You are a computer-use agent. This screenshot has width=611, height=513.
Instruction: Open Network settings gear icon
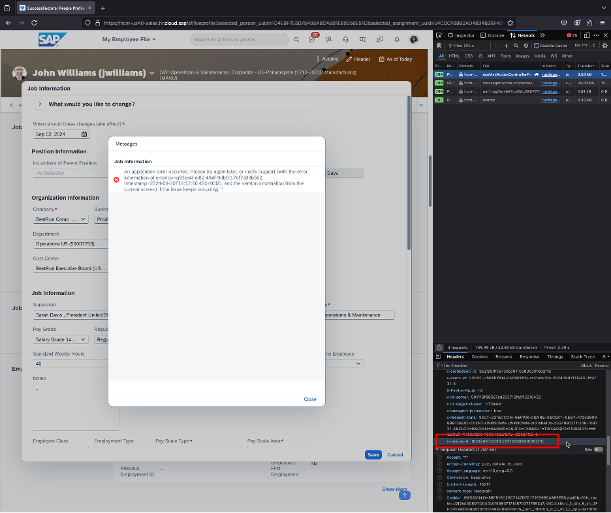point(604,46)
